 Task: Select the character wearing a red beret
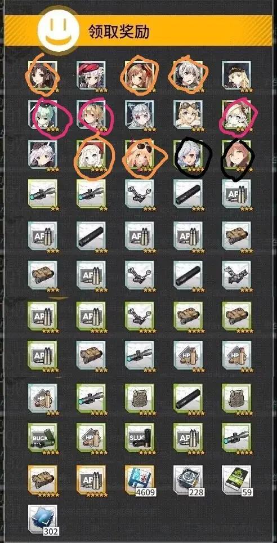tap(91, 76)
